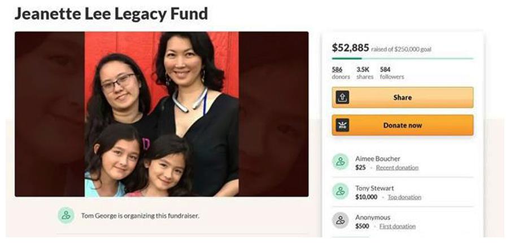Open the Recent donation link
The width and height of the screenshot is (510, 243).
(397, 167)
